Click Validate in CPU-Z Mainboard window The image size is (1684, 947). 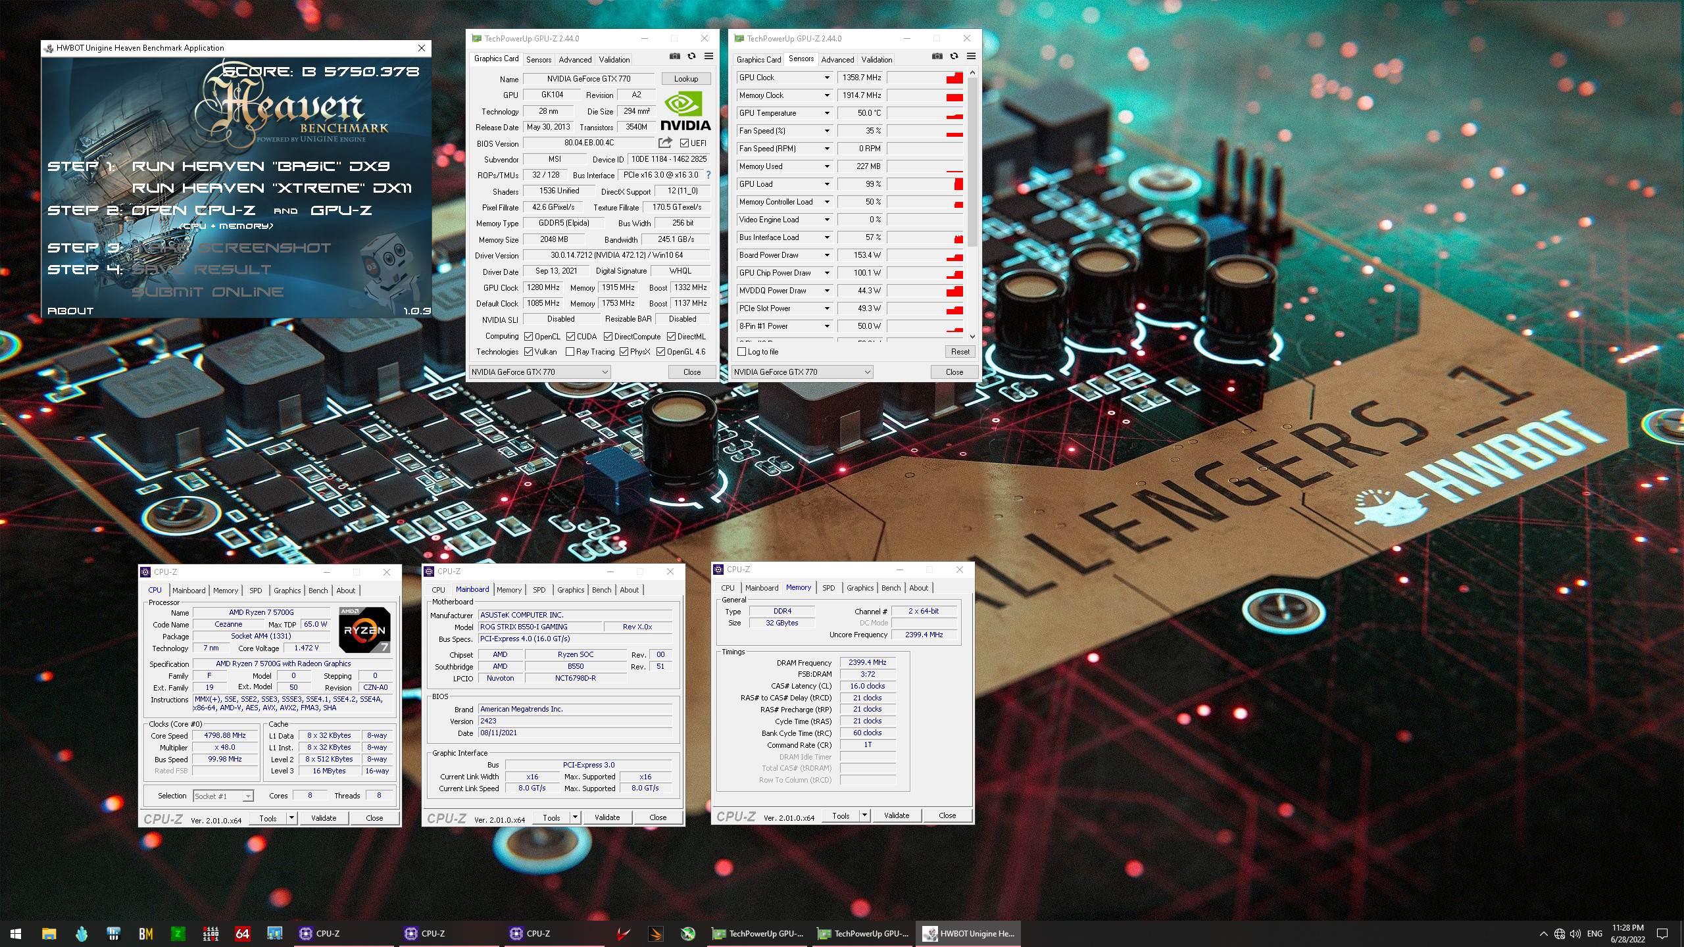[x=607, y=817]
